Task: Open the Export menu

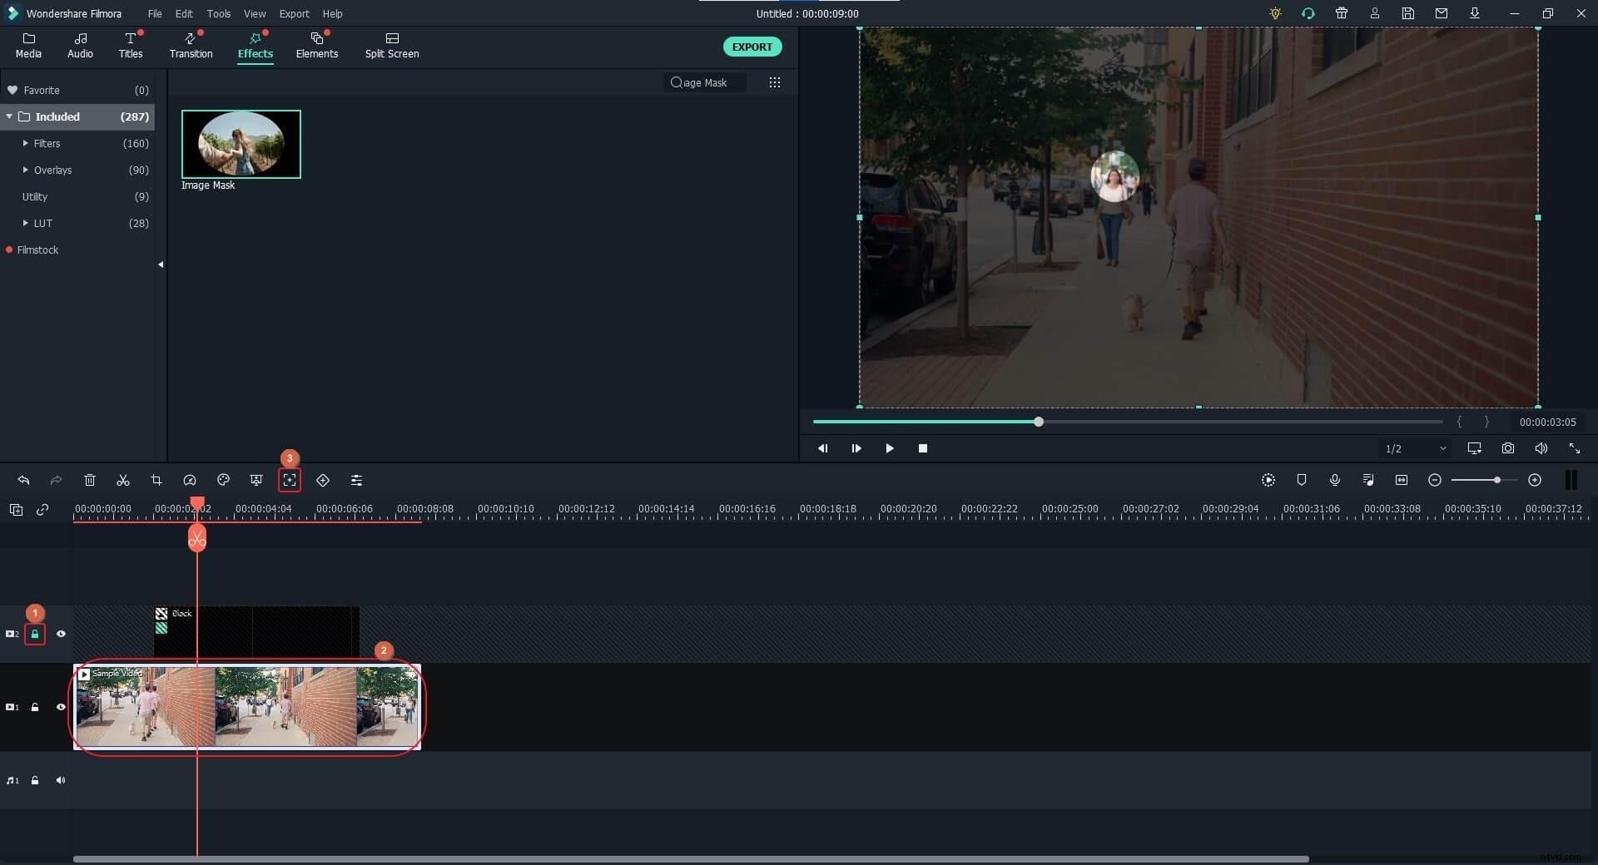Action: (294, 13)
